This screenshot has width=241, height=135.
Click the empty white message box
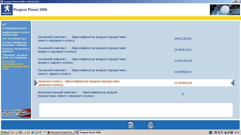[136, 110]
